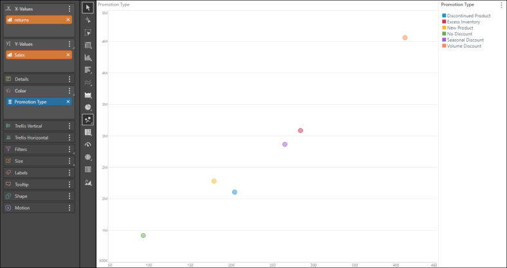Switch visualization to line chart
This screenshot has width=507, height=268.
coord(88,82)
